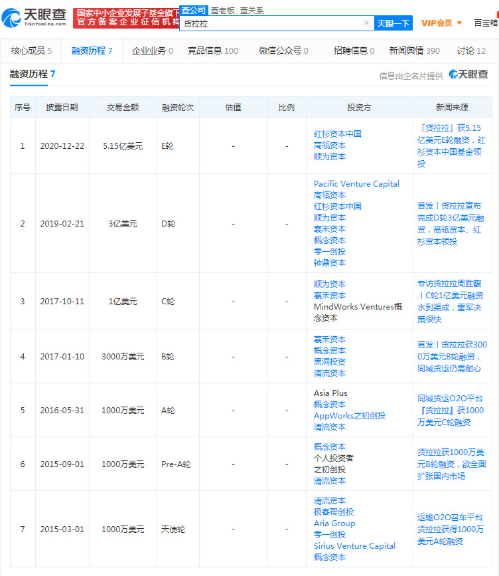Select the 查关系 search tab
This screenshot has height=576, width=499.
252,10
